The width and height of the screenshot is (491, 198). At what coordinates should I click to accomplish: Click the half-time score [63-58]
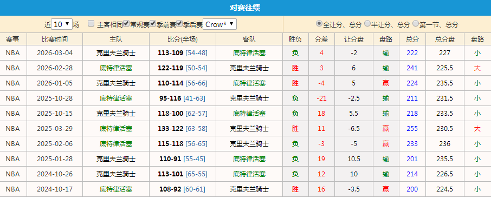click(x=196, y=129)
